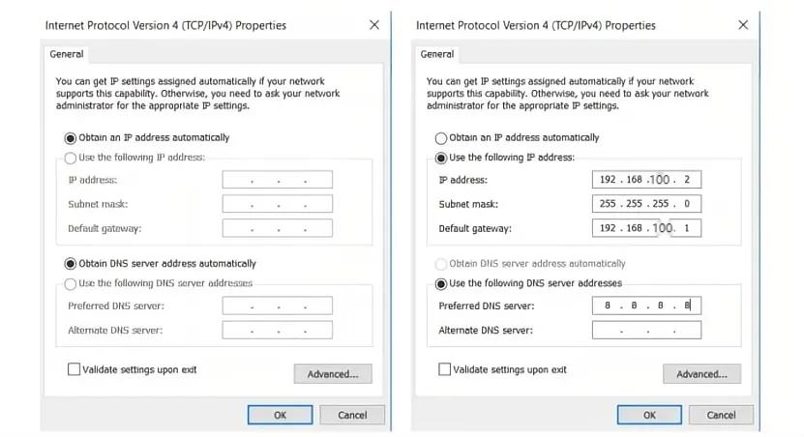Click the left dialog title 'Internet Protocol Version 4 (TCP/IPv4) Properties'
The height and width of the screenshot is (437, 804).
165,25
